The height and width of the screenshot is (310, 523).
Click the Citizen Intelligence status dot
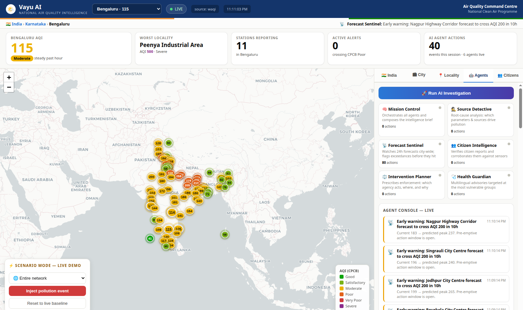coord(509,144)
